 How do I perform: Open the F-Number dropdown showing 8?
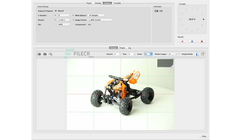pyautogui.click(x=64, y=15)
